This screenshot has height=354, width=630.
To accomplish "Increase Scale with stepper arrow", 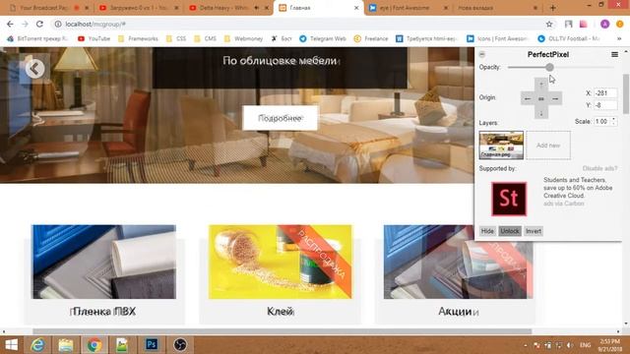I will tap(613, 119).
